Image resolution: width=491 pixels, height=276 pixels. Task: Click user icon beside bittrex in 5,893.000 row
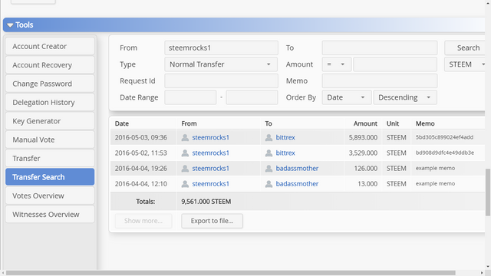[x=269, y=137]
